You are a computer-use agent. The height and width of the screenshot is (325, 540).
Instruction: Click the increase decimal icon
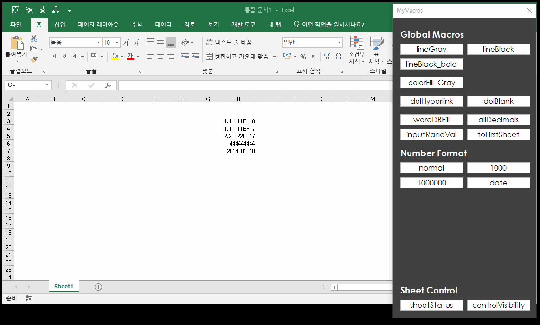[x=327, y=57]
